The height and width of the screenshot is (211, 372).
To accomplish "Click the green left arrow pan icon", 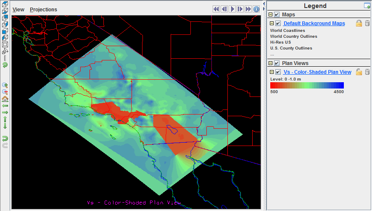I will (x=5, y=106).
